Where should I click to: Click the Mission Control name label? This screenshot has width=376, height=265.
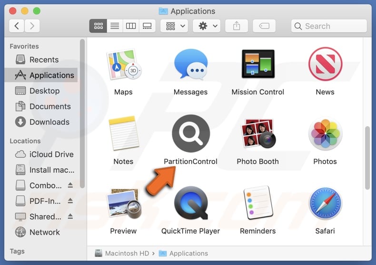pyautogui.click(x=258, y=92)
